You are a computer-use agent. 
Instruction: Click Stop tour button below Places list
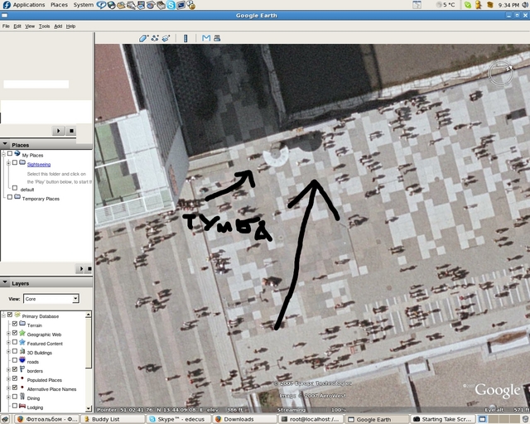coord(89,269)
